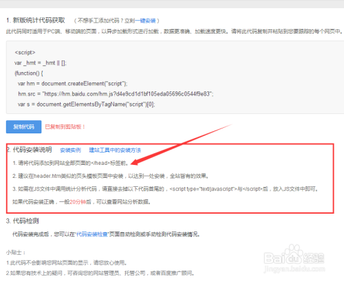The image size is (344, 281).
Task: Click the red 20分钟 text
Action: click(78, 202)
